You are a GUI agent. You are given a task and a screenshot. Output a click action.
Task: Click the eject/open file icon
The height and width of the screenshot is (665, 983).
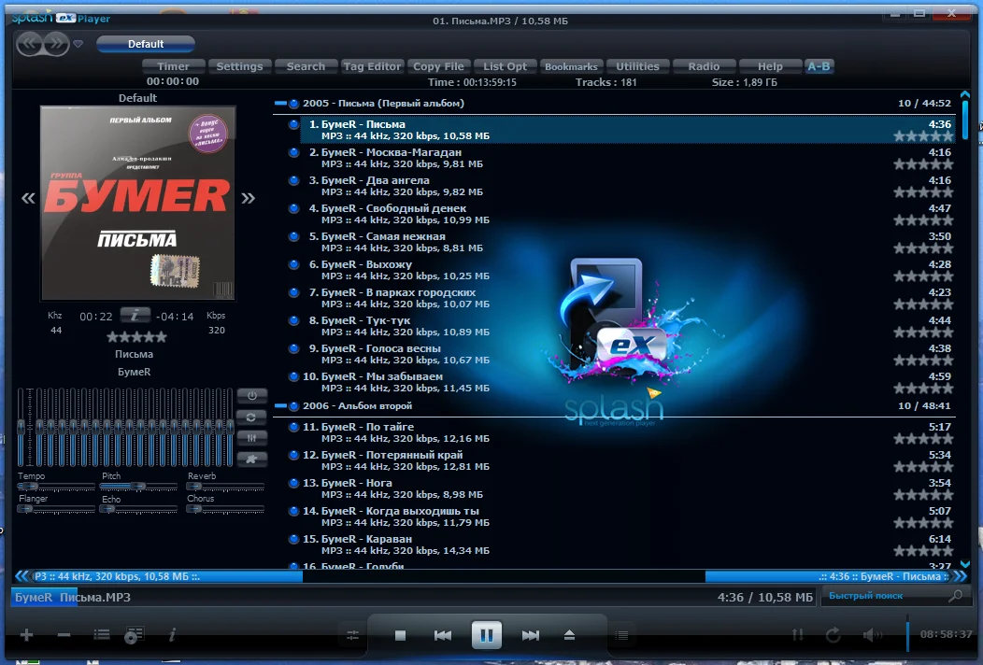point(569,635)
